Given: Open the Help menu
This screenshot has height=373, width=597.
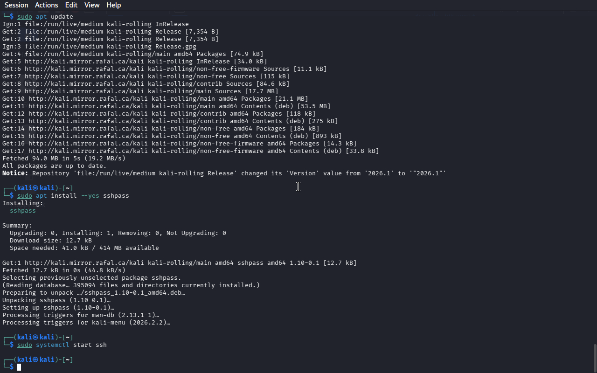Looking at the screenshot, I should [x=113, y=5].
